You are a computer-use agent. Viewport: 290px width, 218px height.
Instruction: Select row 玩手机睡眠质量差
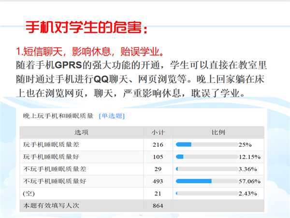click(142, 145)
